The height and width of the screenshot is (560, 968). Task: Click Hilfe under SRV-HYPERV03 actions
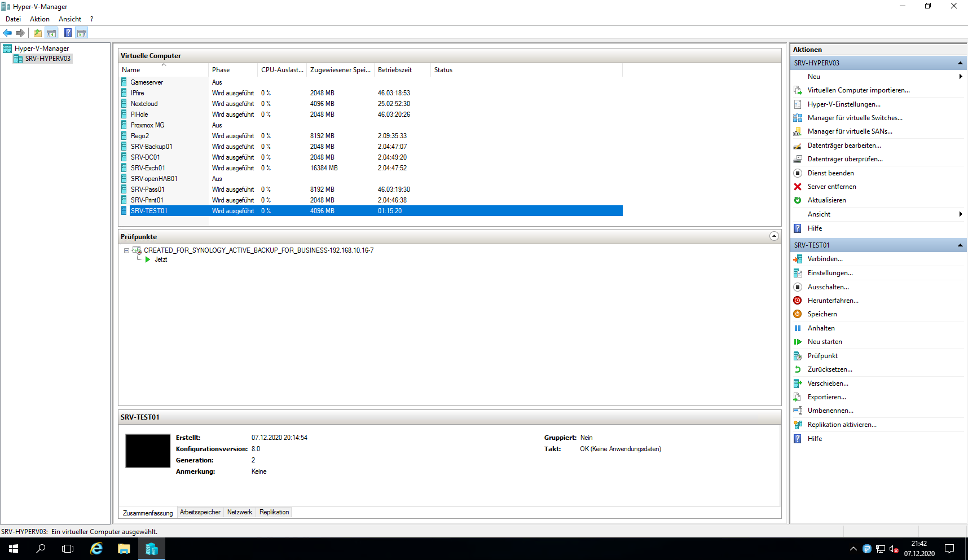click(x=815, y=228)
